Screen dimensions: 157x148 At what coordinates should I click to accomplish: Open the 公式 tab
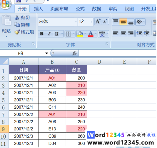(x=80, y=9)
